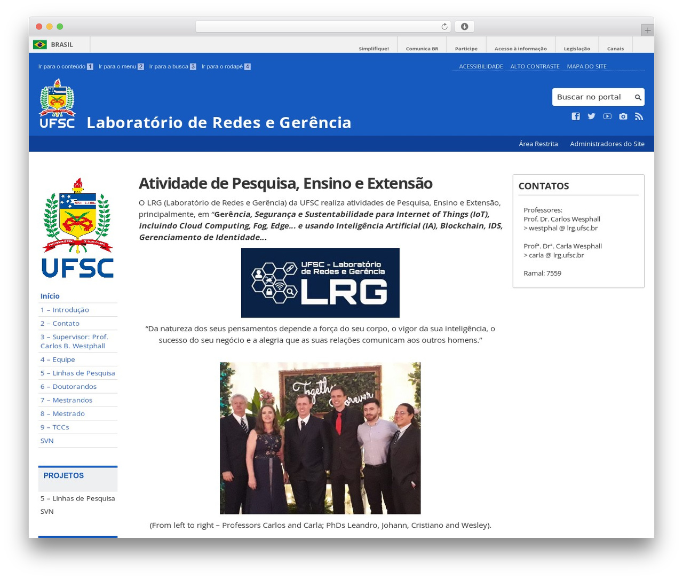Open the group photo of professors
683x579 pixels.
click(x=320, y=438)
